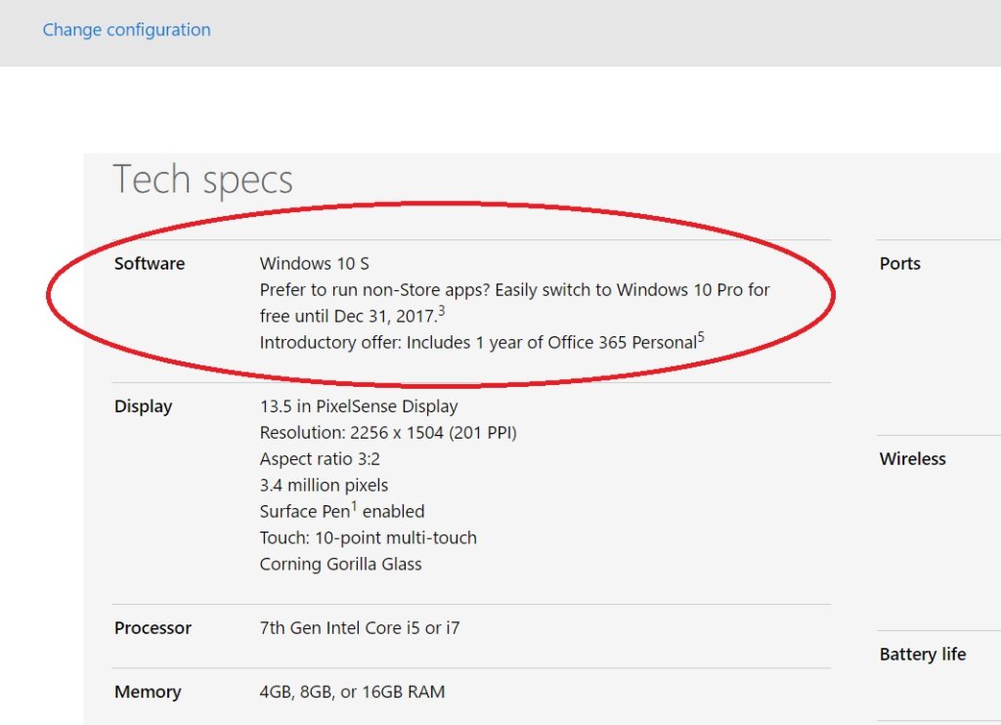Click the Corning Gorilla Glass line
Image resolution: width=1001 pixels, height=725 pixels.
click(341, 564)
